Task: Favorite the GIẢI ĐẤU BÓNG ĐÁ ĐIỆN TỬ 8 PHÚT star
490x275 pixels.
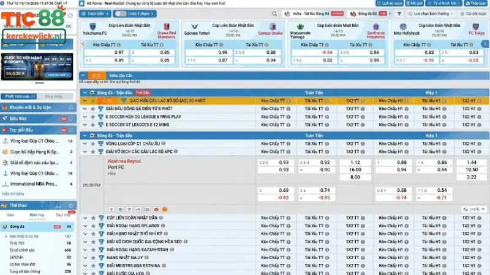Action: (93, 109)
